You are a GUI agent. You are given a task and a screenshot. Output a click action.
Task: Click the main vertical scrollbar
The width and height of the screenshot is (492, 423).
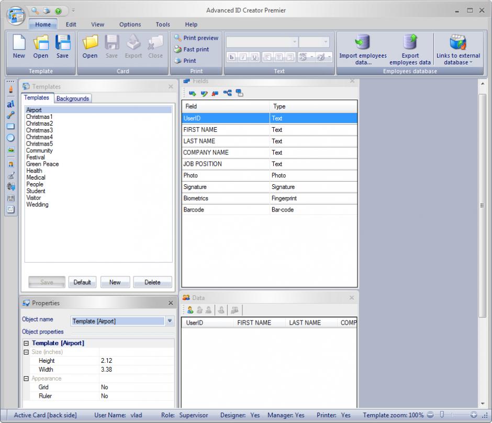click(x=482, y=206)
